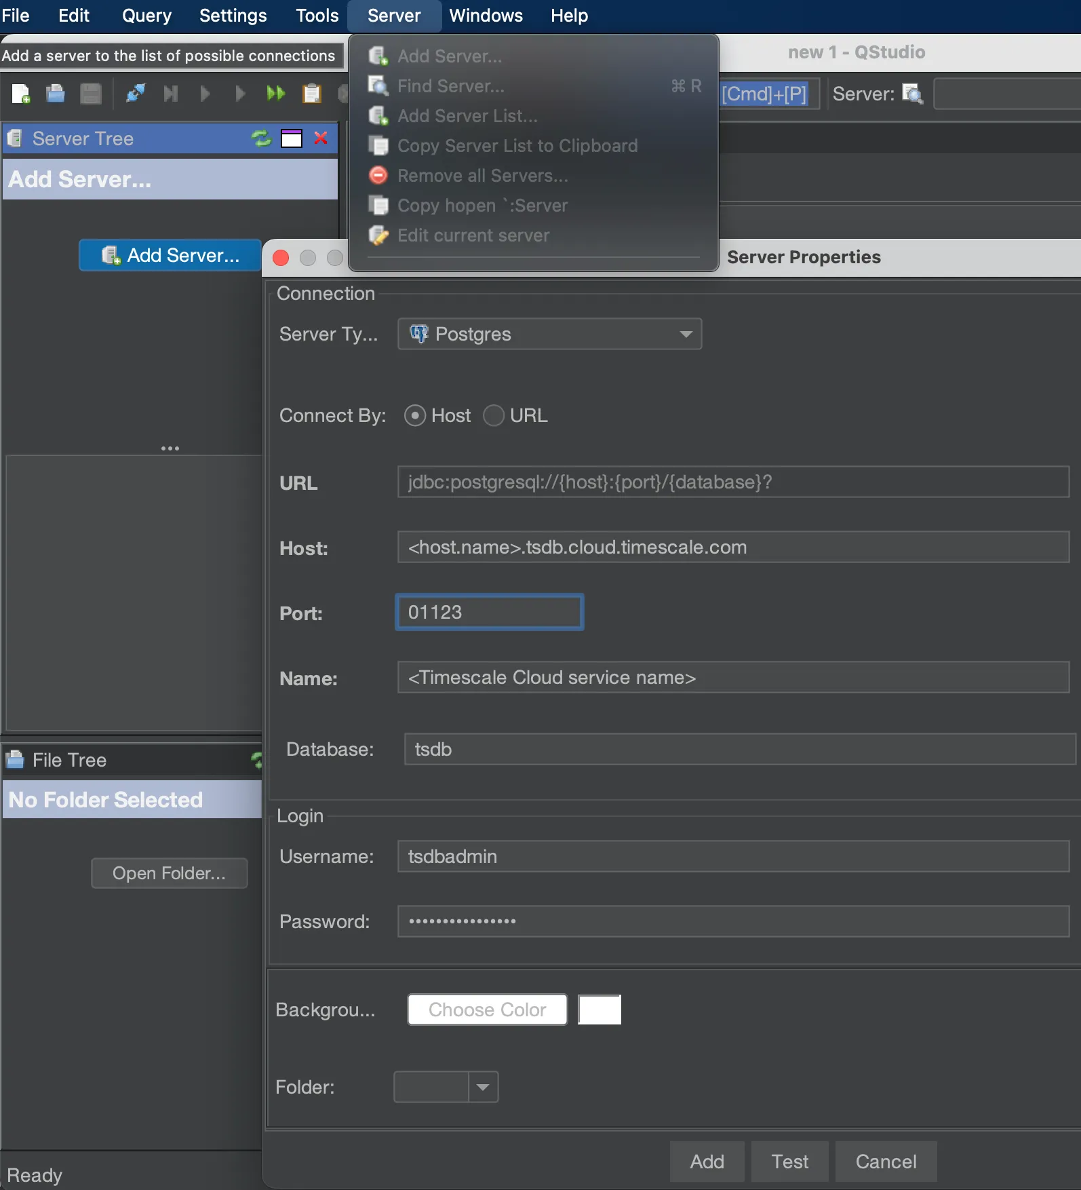
Task: Click the Open Folder... button
Action: coord(170,873)
